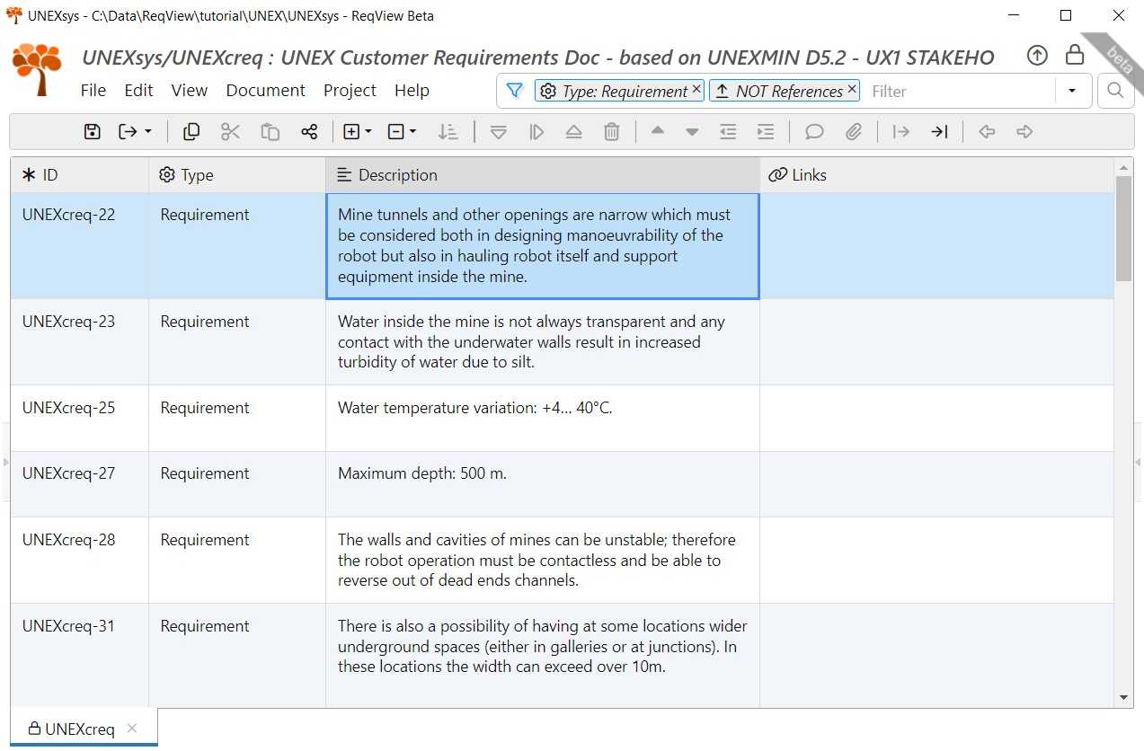The width and height of the screenshot is (1144, 751).
Task: Select the UNEXcreq-28 ID cell
Action: pyautogui.click(x=80, y=560)
